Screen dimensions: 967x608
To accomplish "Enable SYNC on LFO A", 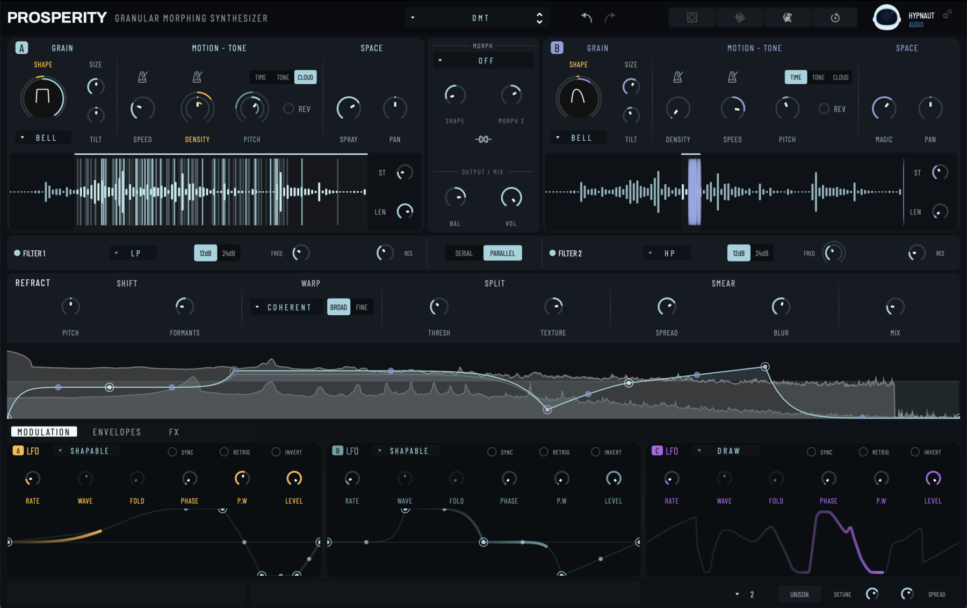I will coord(172,452).
